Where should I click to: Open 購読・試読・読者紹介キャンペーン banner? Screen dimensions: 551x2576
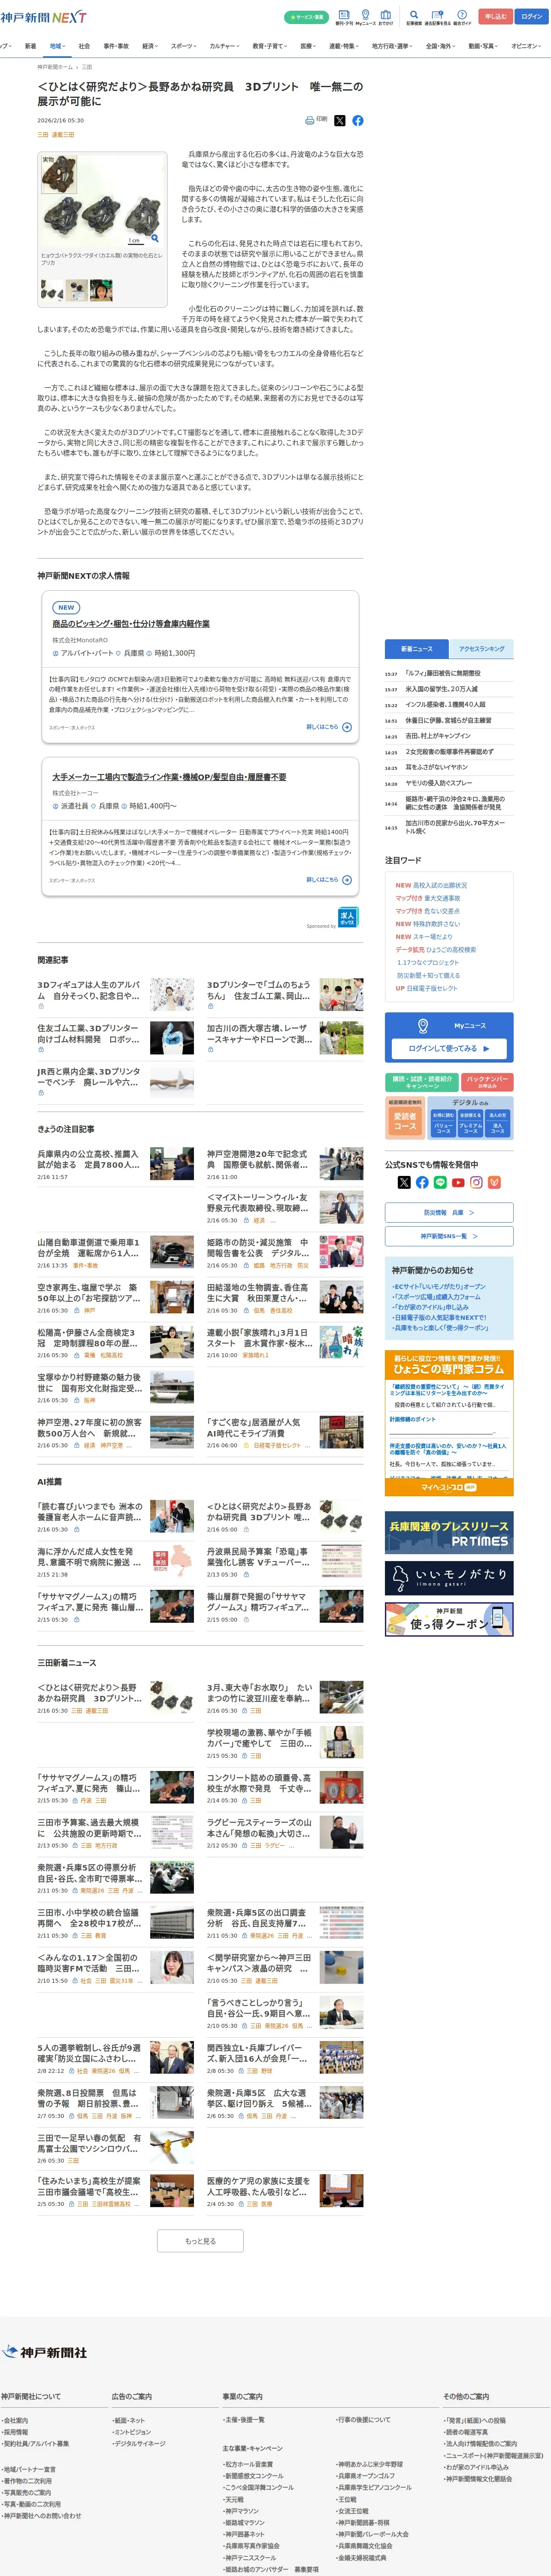click(422, 1082)
